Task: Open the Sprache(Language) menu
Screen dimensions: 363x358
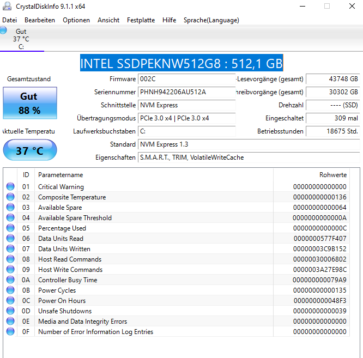Action: 211,20
